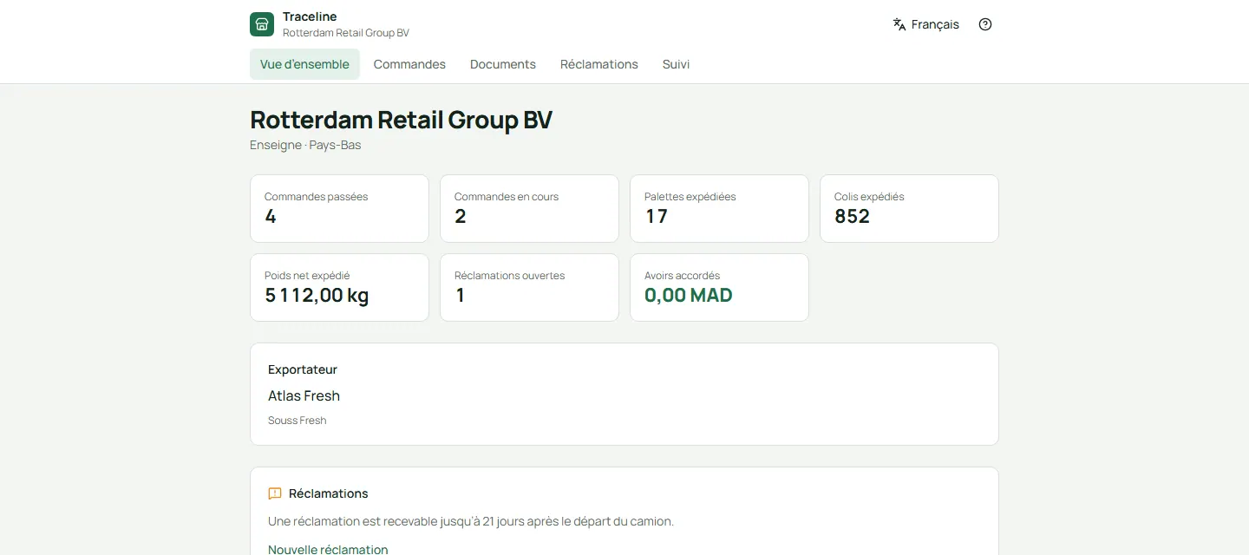Switch to the Commandes tab
Viewport: 1249px width, 555px height.
tap(409, 64)
